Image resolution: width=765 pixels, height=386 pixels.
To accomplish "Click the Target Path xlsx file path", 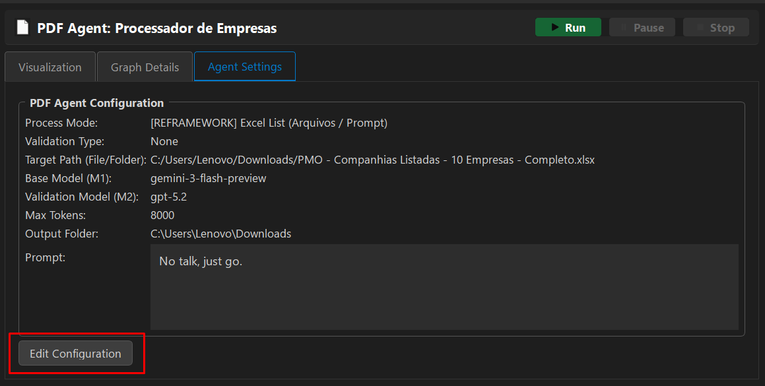I will coord(372,160).
